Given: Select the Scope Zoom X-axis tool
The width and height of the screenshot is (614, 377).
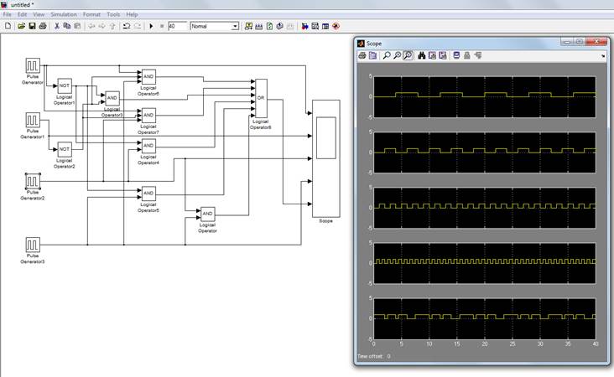Looking at the screenshot, I should pos(397,55).
